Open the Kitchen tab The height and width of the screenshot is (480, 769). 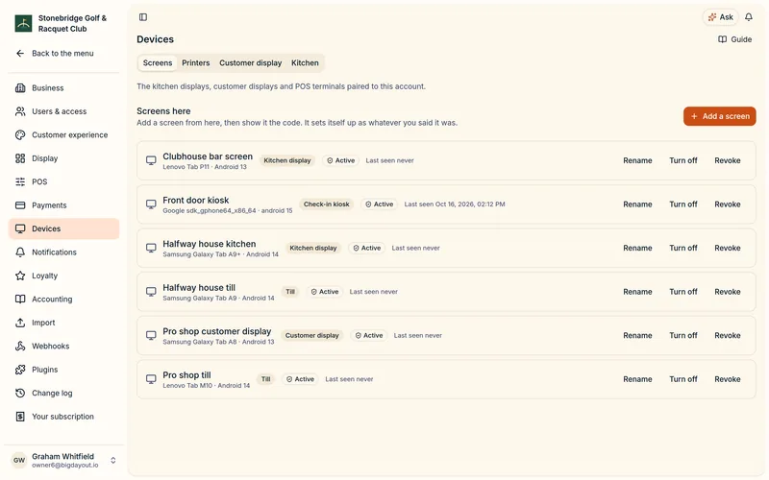(305, 63)
